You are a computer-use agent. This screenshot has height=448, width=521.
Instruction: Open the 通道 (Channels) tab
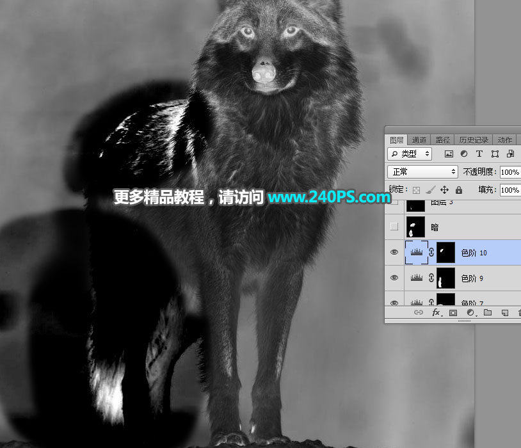[x=419, y=140]
